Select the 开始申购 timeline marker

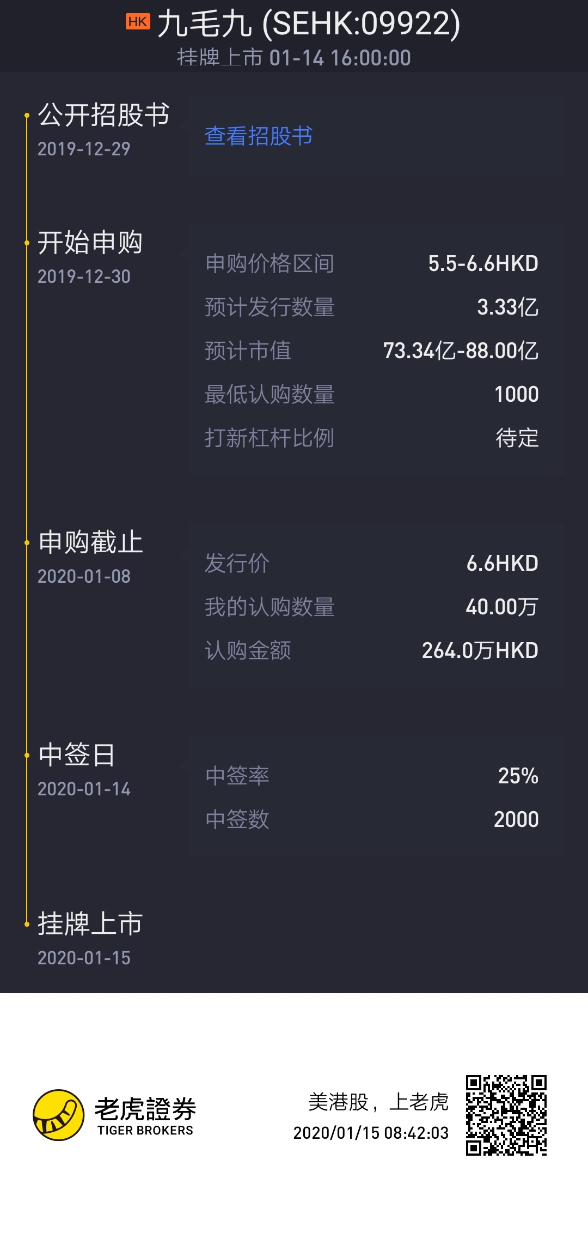click(26, 243)
